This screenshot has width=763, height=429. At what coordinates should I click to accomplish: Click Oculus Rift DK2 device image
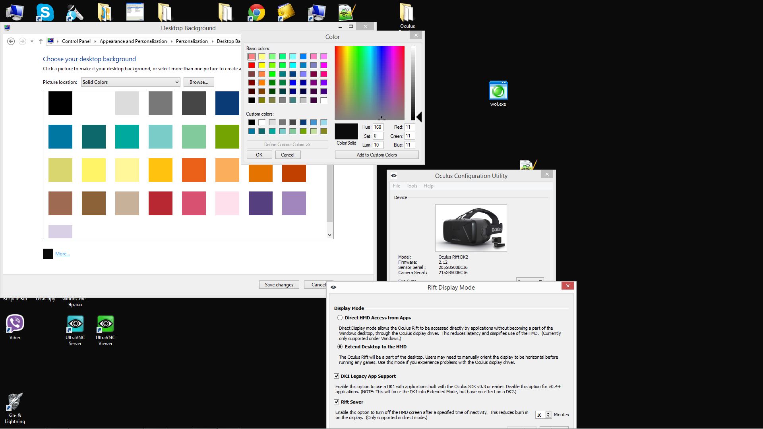click(471, 228)
